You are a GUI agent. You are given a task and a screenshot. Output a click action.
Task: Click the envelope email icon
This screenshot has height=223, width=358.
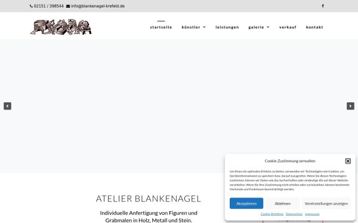(x=68, y=6)
